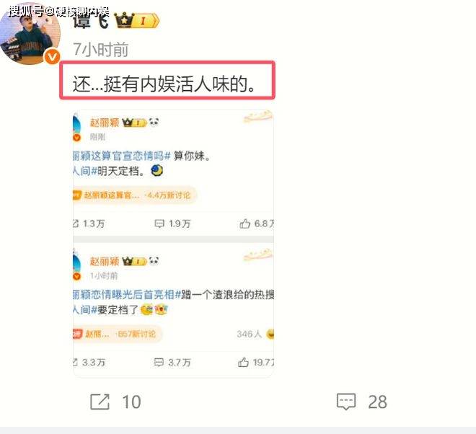The height and width of the screenshot is (434, 476).
Task: Click the repost icon next to 10
Action: pos(100,402)
